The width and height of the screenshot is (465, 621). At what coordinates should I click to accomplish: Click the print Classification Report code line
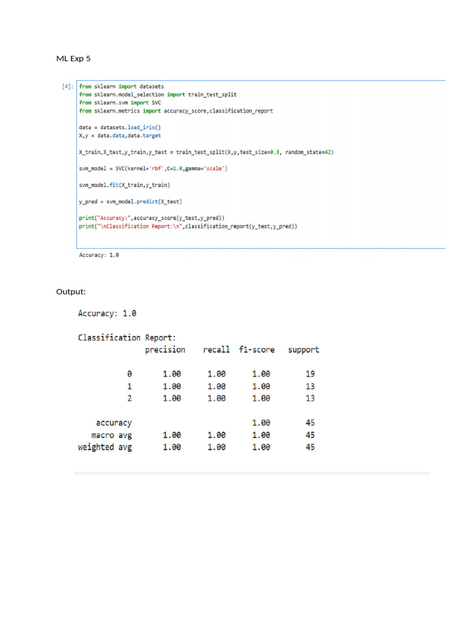click(x=188, y=227)
